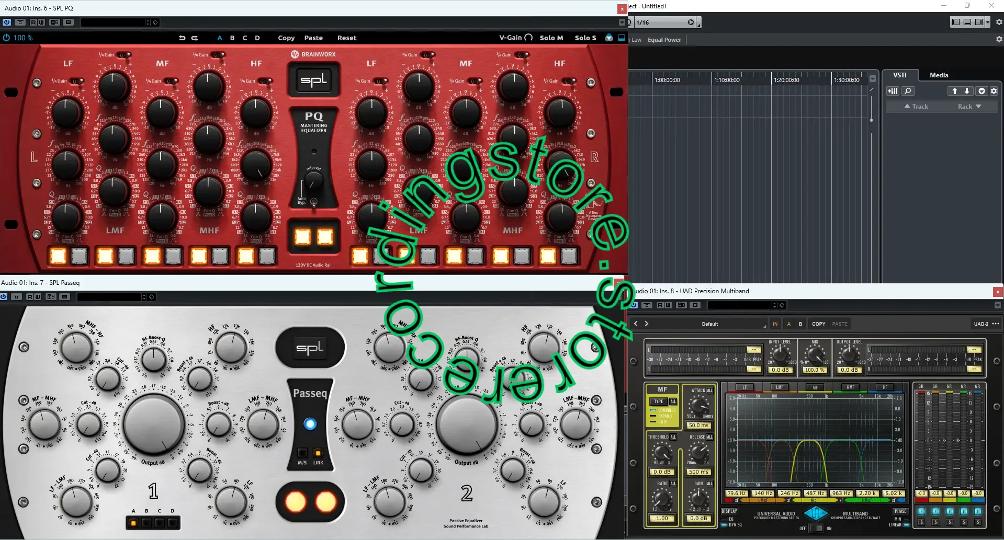Viewport: 1004px width, 540px height.
Task: Enable first band E button in UAD Multiband
Action: click(x=921, y=511)
